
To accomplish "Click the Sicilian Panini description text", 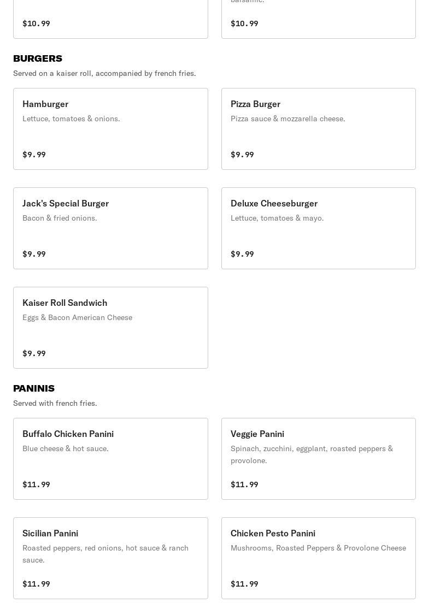I will click(105, 554).
